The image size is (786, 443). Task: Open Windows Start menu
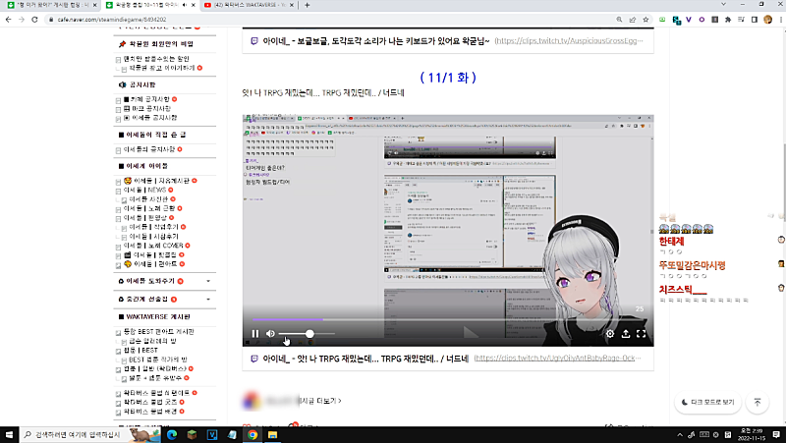(x=9, y=434)
